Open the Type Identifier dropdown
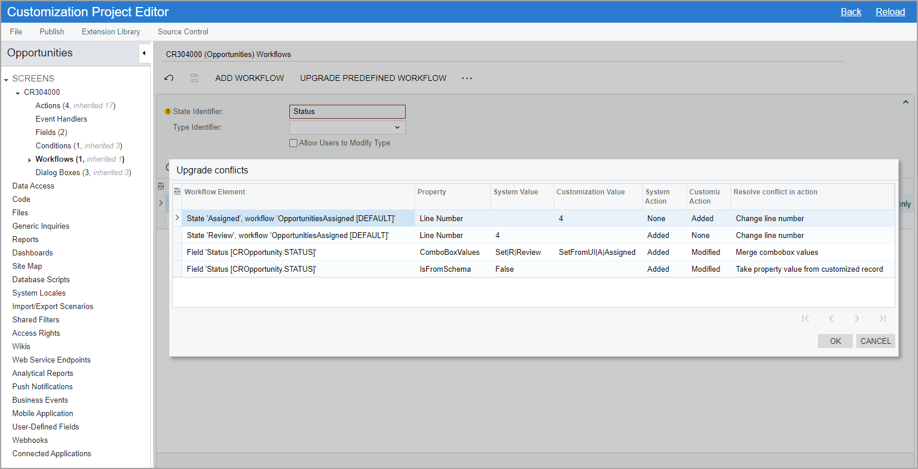 coord(397,127)
